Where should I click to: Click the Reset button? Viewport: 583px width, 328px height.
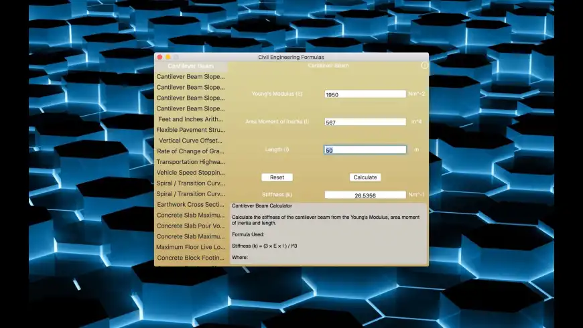(277, 177)
